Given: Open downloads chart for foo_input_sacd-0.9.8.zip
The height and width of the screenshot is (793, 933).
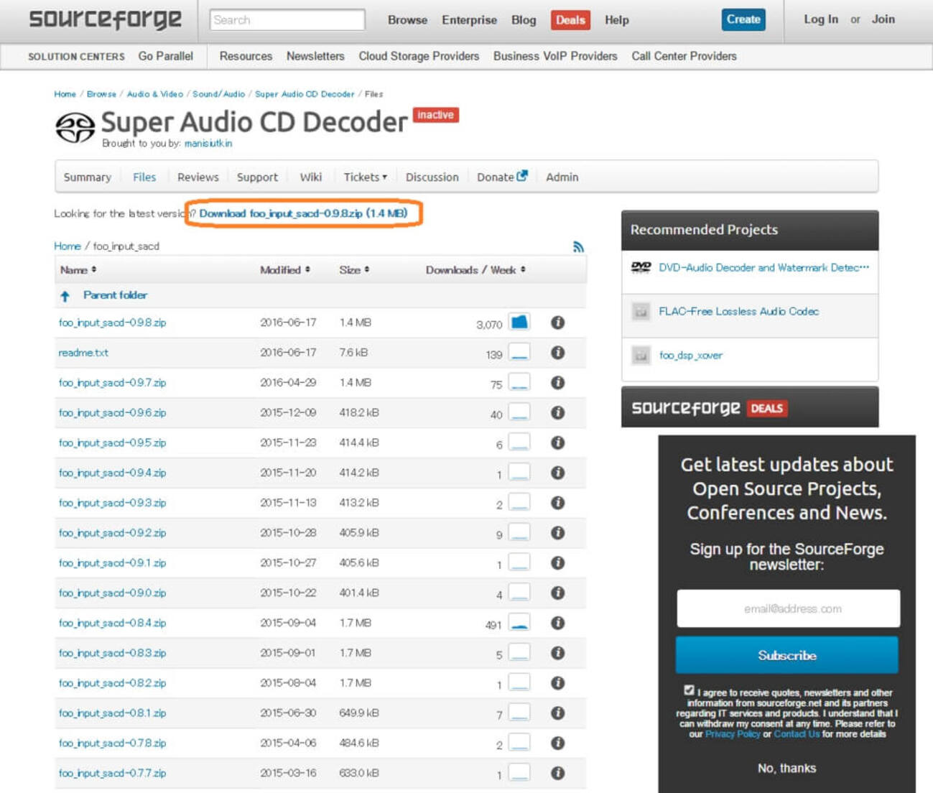Looking at the screenshot, I should 519,323.
